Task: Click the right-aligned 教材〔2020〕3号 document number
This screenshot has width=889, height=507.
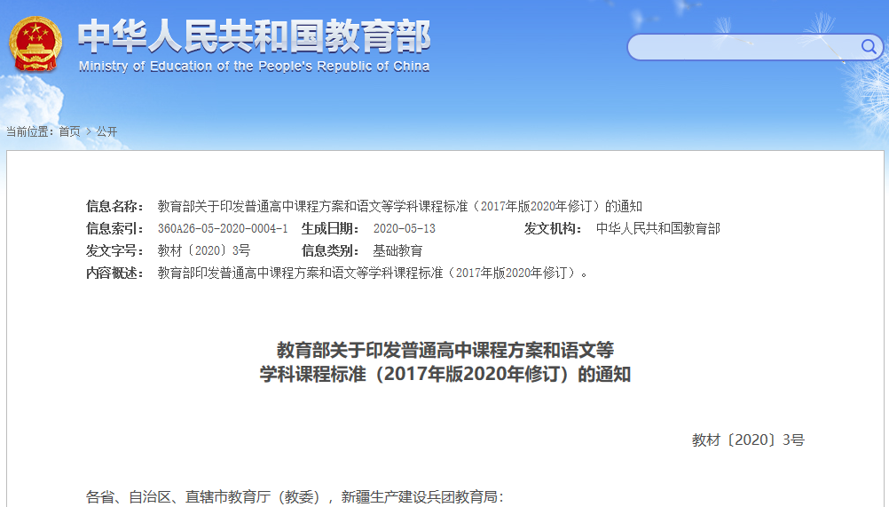Action: pyautogui.click(x=748, y=440)
